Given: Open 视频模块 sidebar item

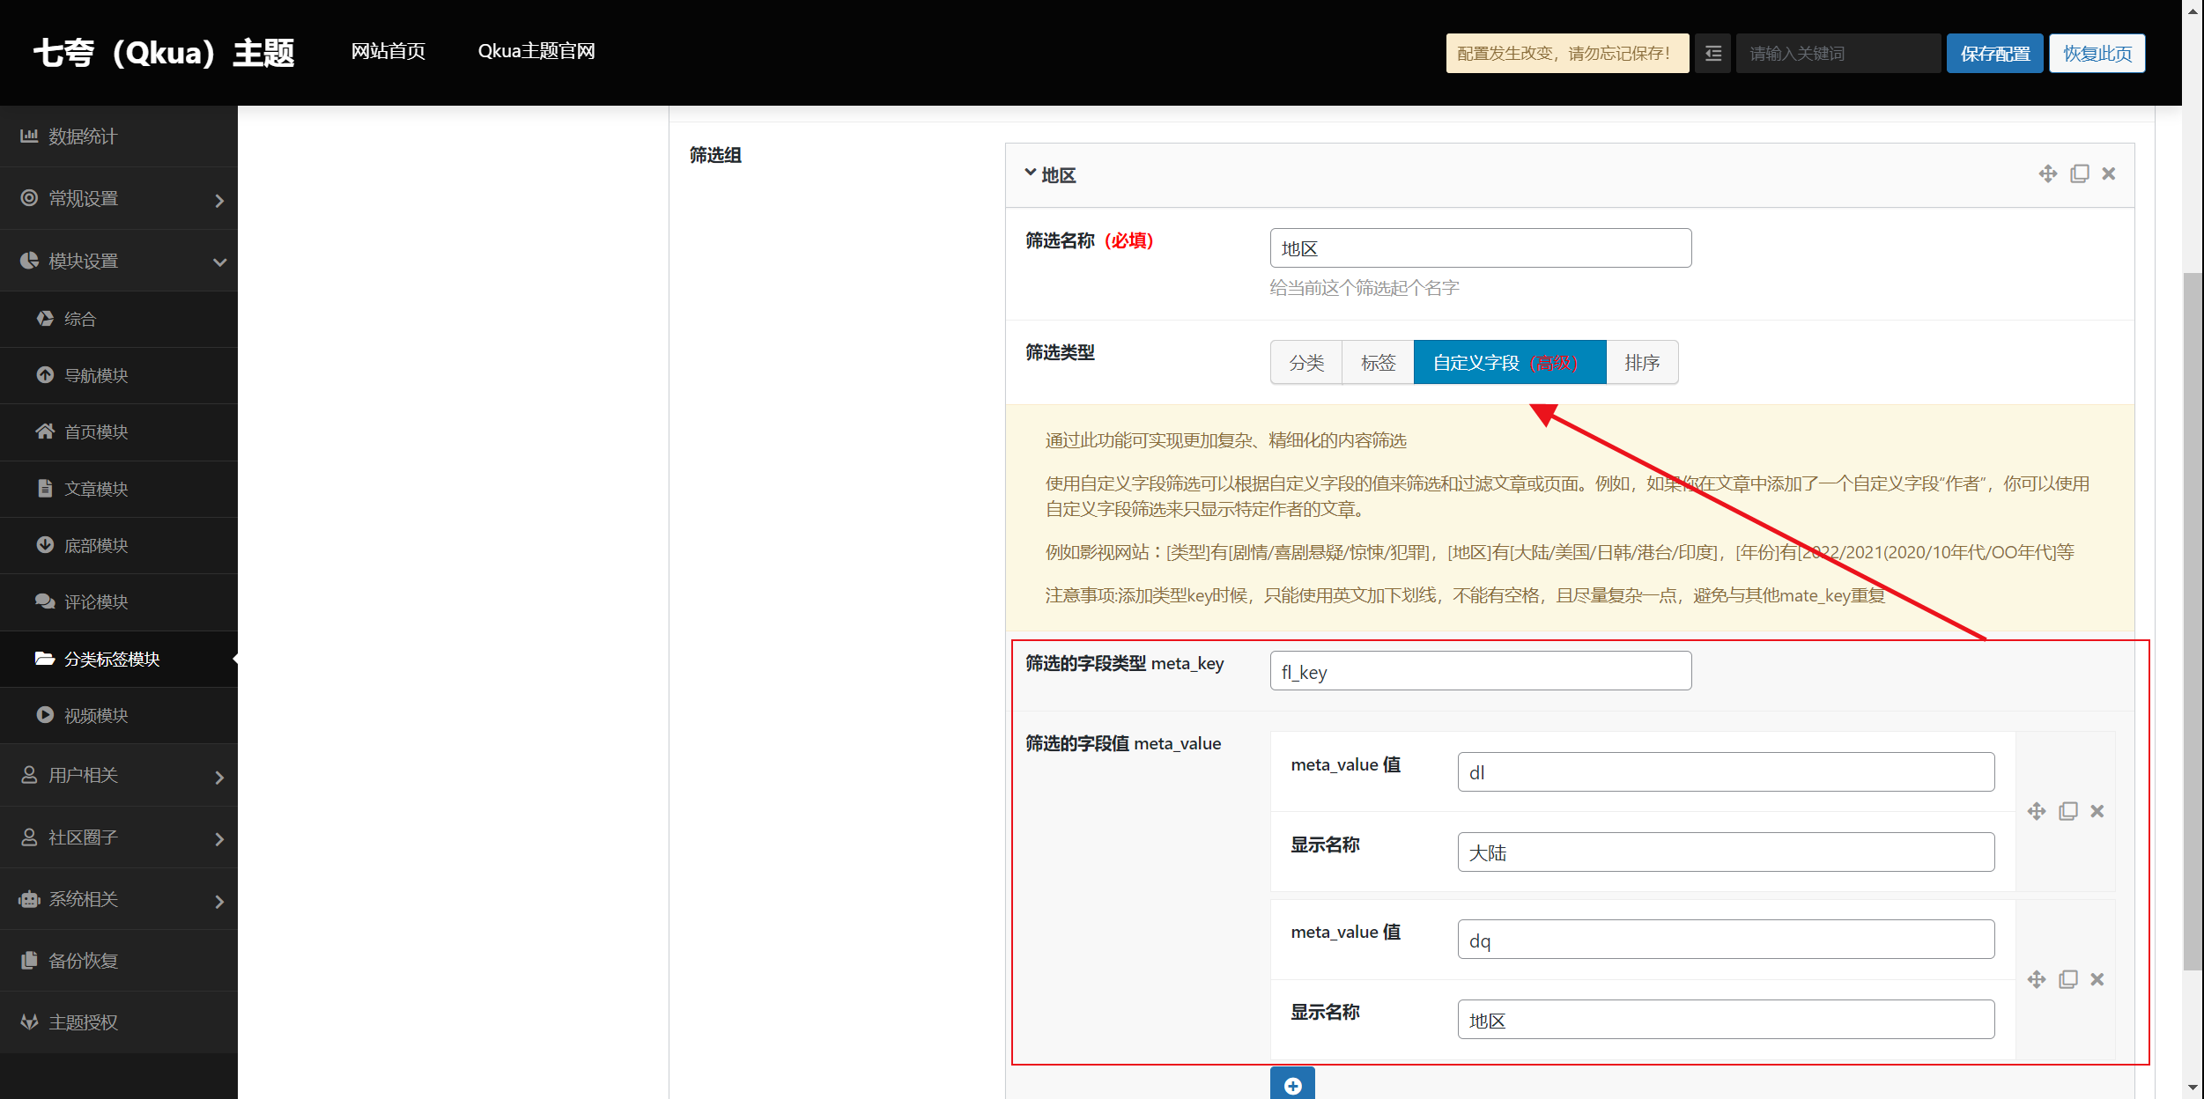Looking at the screenshot, I should [119, 715].
